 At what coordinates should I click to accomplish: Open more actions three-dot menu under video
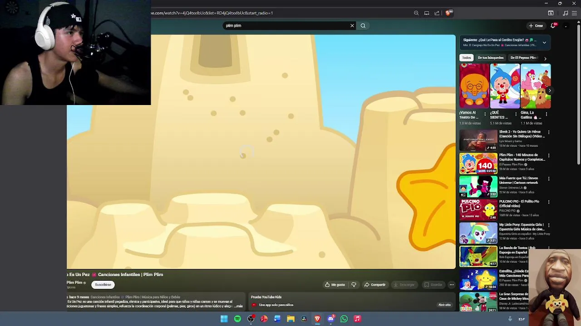coord(451,285)
